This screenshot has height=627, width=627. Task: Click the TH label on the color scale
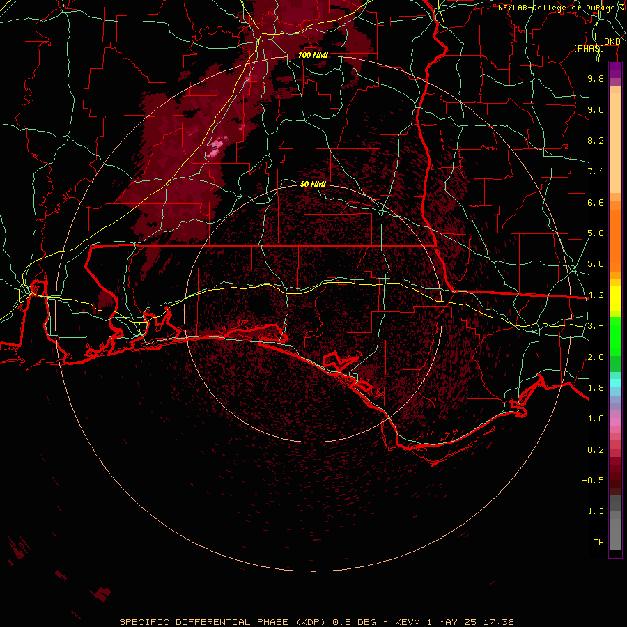click(x=598, y=543)
